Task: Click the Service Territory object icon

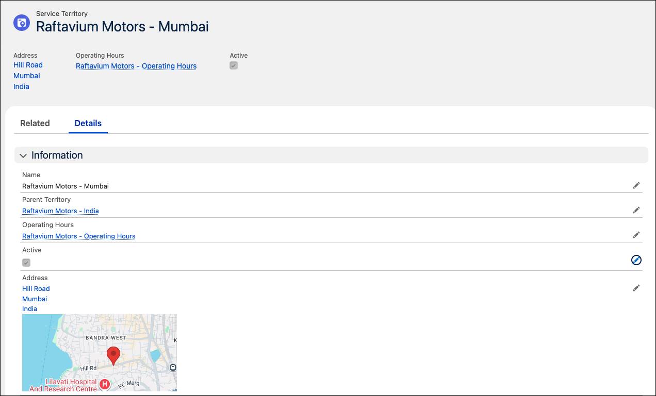Action: tap(21, 23)
